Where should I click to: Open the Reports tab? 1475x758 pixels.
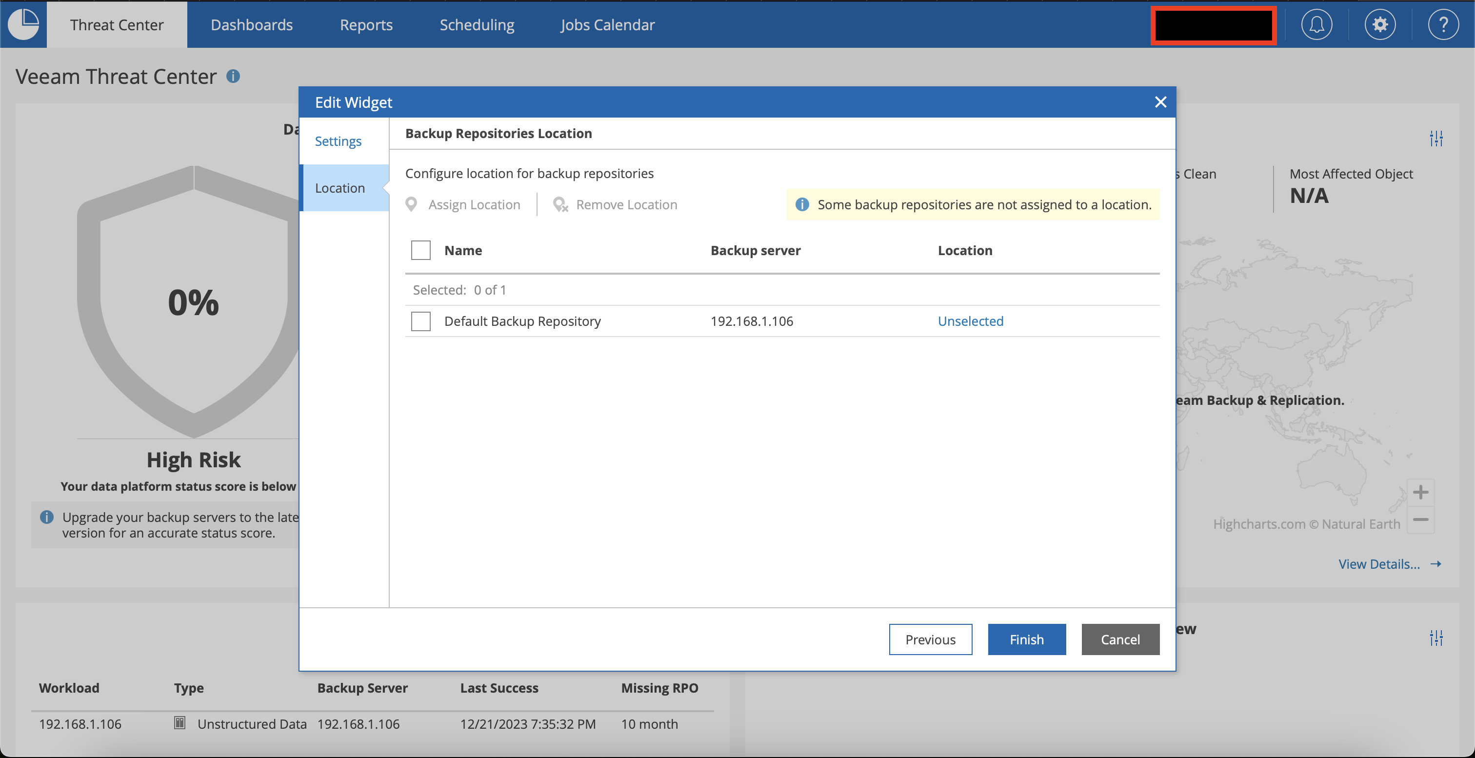366,24
